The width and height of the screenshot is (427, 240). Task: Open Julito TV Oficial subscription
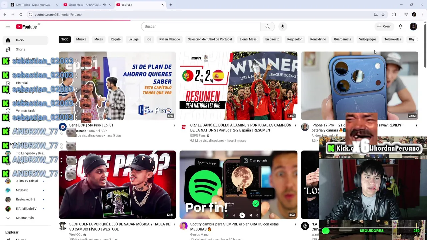point(27,181)
